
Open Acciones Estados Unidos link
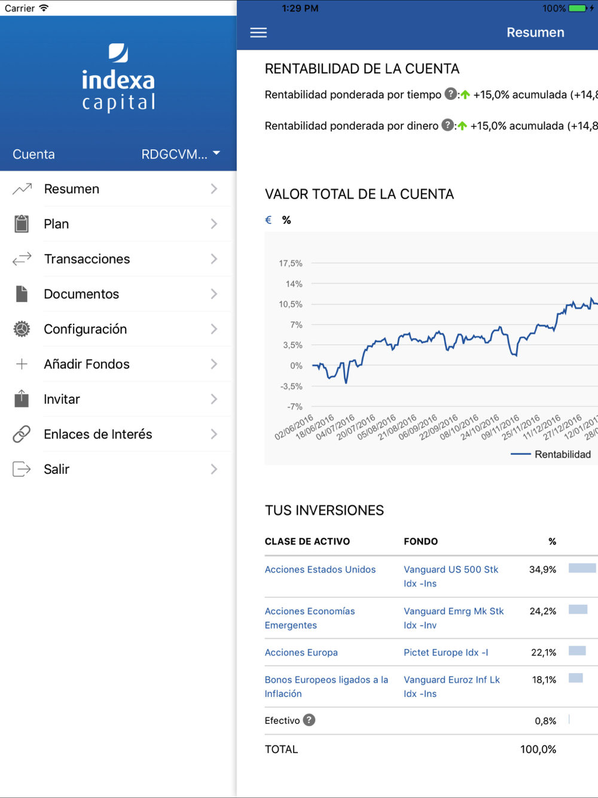[x=320, y=569]
